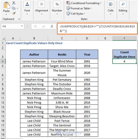The image size is (138, 139).
Task: Click the 'Author' table header cell
Action: pos(34,54)
